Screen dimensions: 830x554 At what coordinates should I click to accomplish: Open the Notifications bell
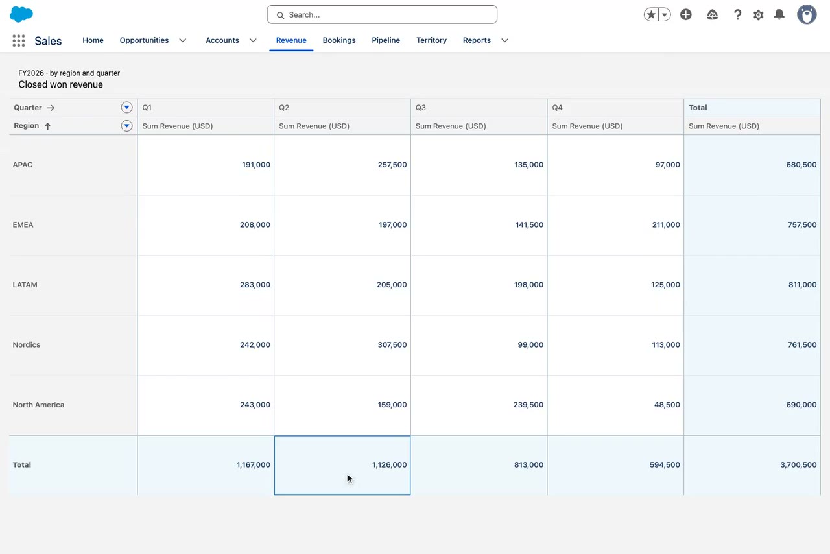click(779, 14)
